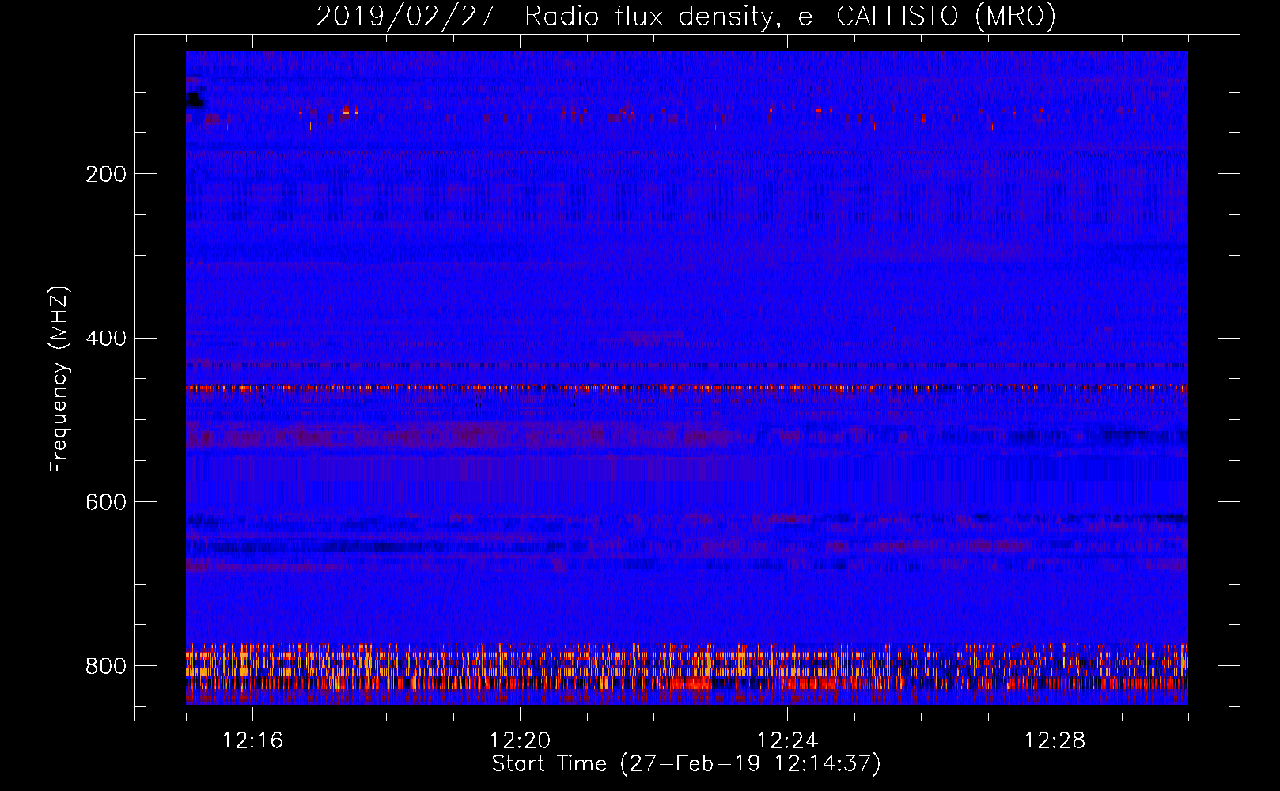Click the '600' frequency tick label

pos(106,503)
